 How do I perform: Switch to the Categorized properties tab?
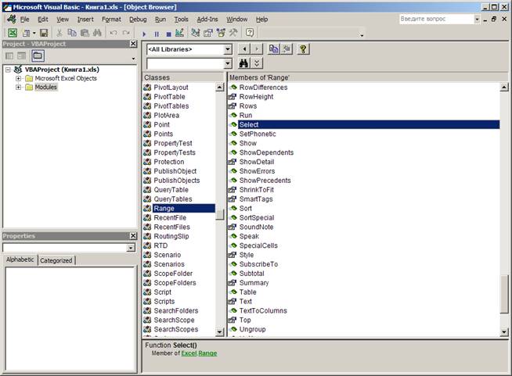point(56,260)
